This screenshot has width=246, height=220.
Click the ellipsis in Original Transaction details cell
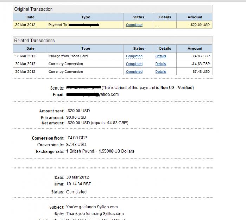pos(157,25)
